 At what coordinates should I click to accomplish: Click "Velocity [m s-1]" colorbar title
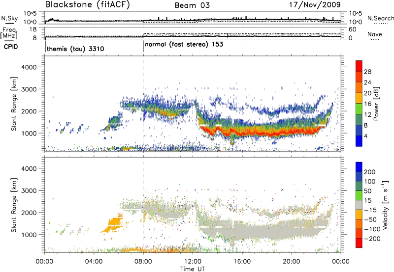pos(385,205)
